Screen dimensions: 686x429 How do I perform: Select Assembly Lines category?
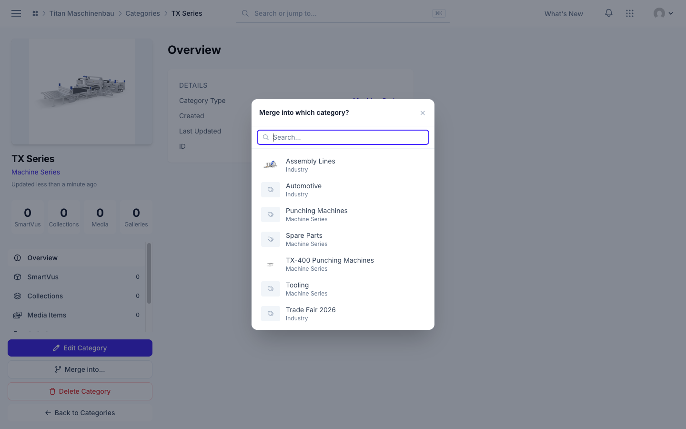[x=343, y=165]
